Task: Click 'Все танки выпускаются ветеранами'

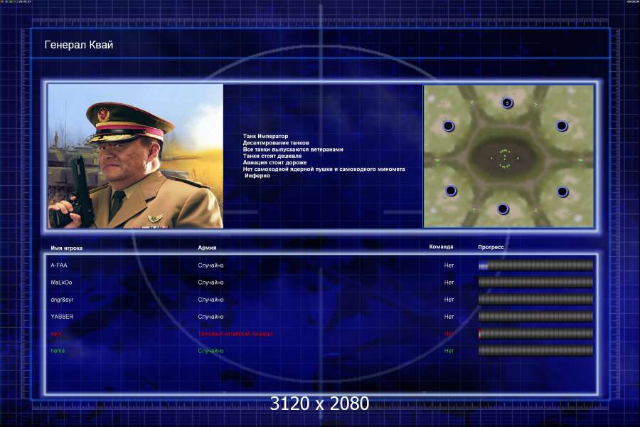Action: 293,149
